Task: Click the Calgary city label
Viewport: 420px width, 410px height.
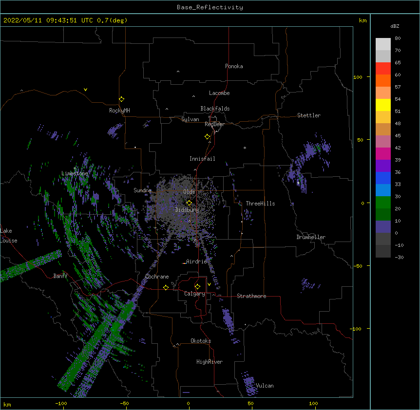Action: 194,294
